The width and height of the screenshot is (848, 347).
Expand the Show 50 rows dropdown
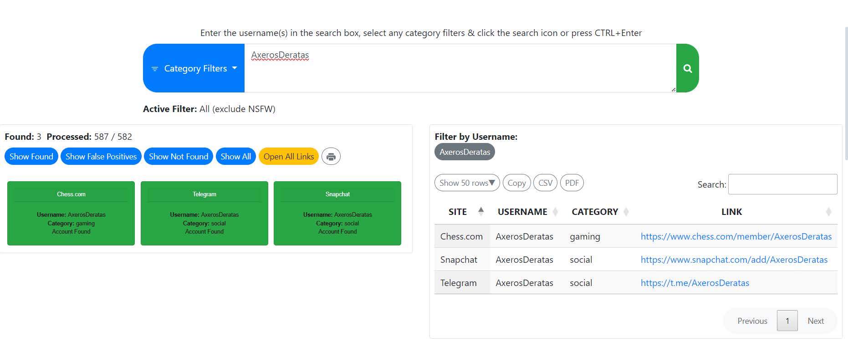tap(467, 183)
